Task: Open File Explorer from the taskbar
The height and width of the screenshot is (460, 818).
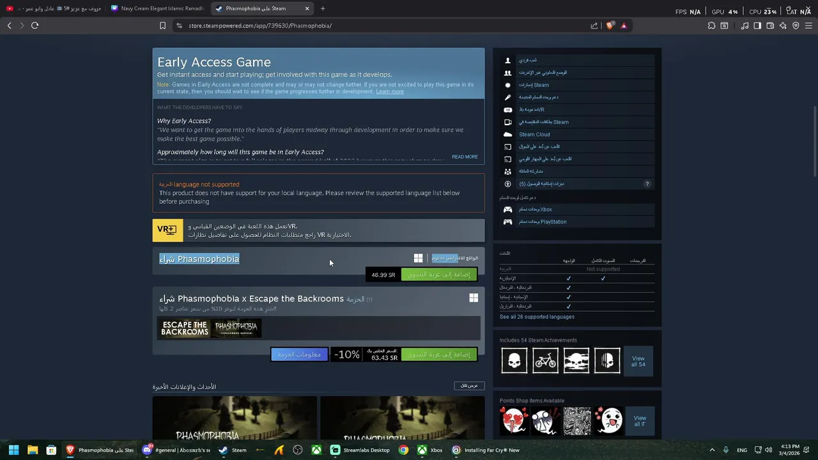Action: [33, 450]
